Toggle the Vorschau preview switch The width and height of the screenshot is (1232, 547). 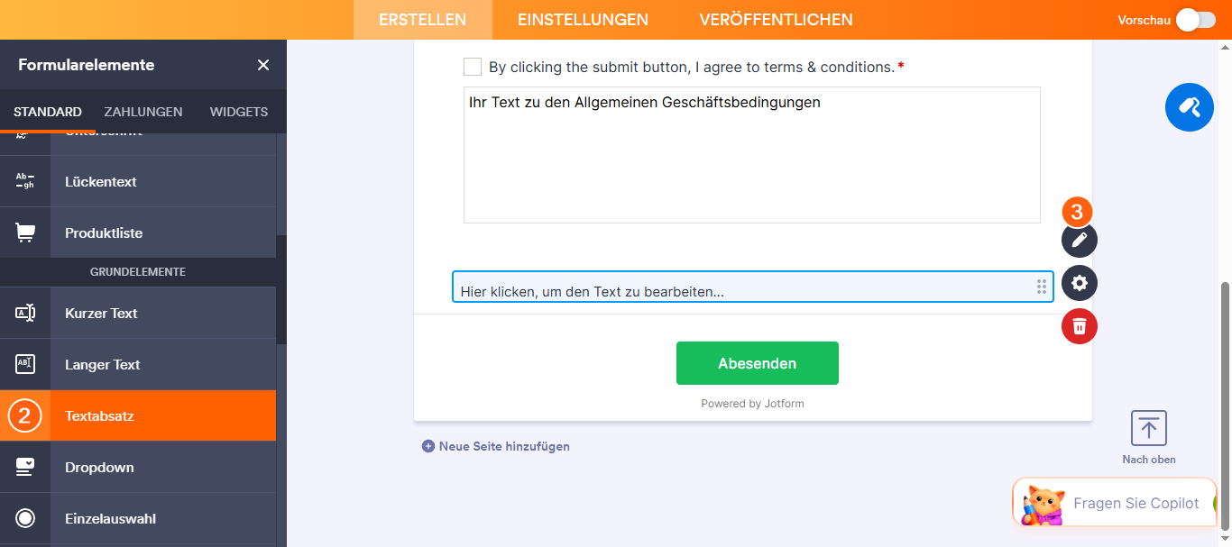click(1196, 20)
